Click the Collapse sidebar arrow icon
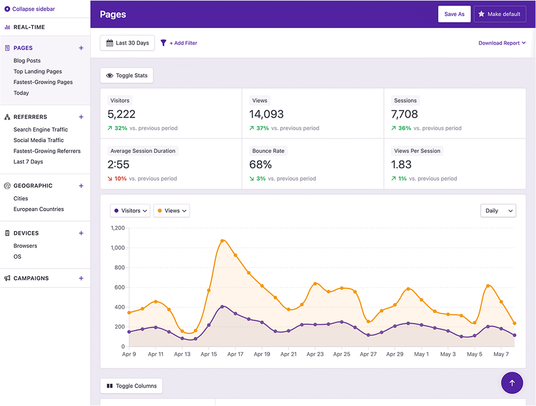The width and height of the screenshot is (536, 406). point(7,10)
